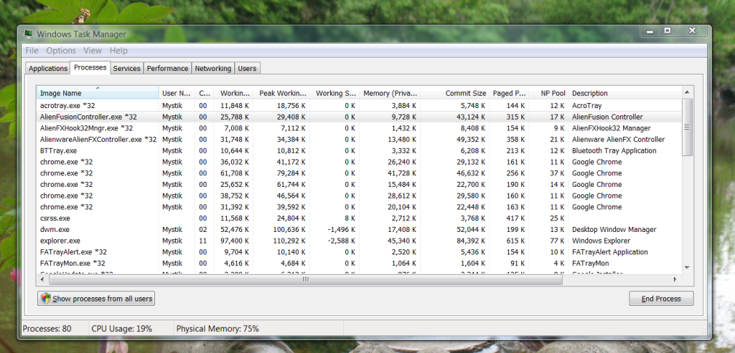The width and height of the screenshot is (735, 353).
Task: Select chrome.exe row with 36,032 K
Action: [359, 162]
